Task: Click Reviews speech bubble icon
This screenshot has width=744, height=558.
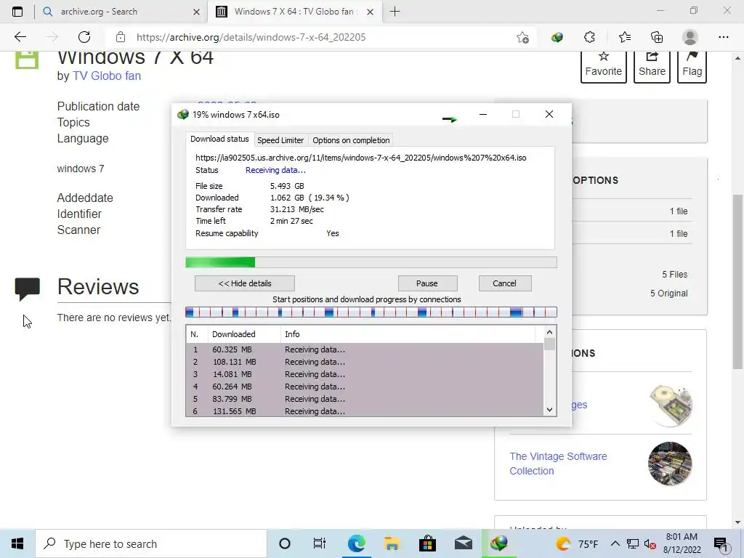Action: click(27, 288)
